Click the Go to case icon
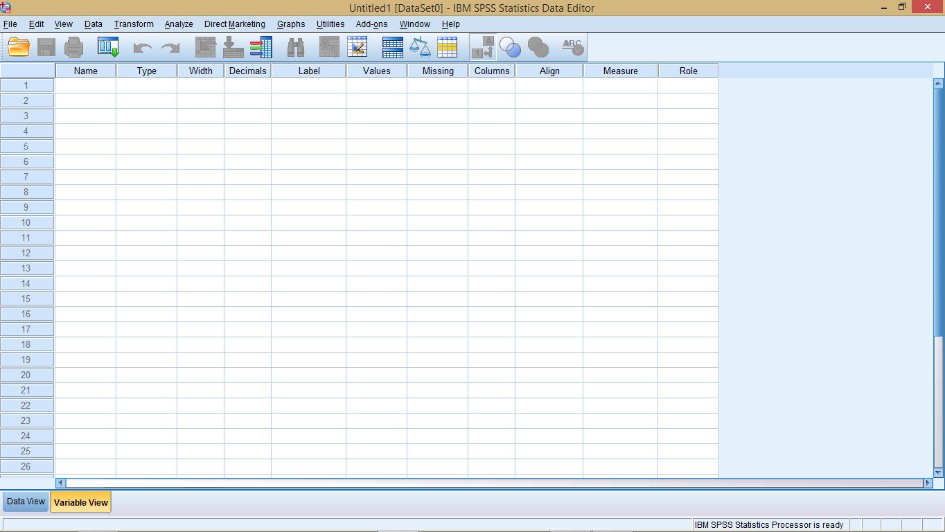 [x=206, y=47]
